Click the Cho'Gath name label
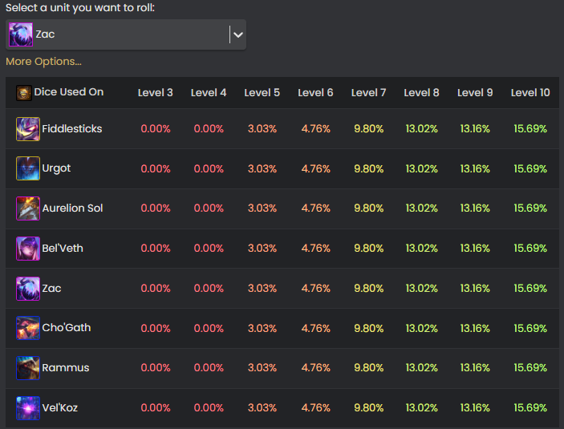This screenshot has width=564, height=429. tap(67, 328)
